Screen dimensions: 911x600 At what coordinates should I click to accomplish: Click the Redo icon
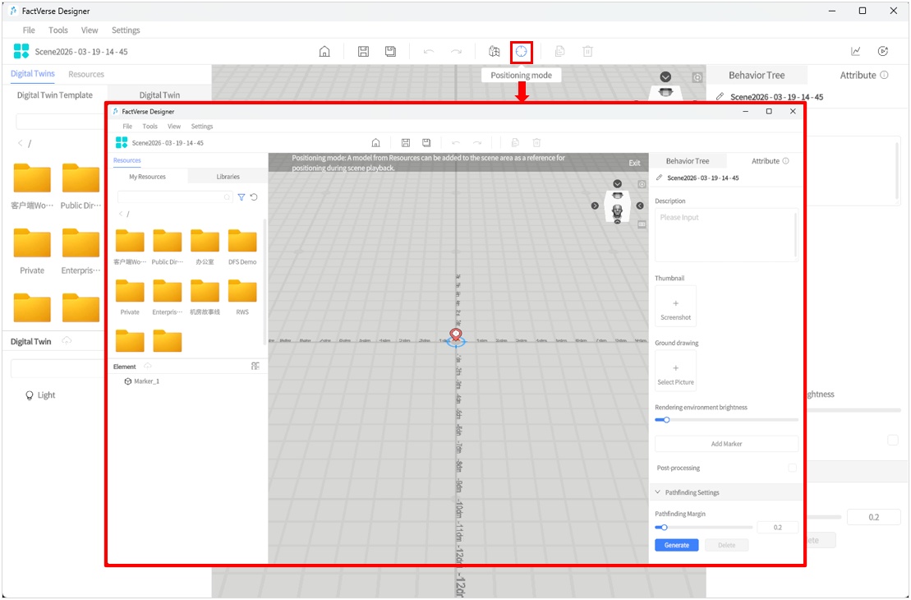456,51
